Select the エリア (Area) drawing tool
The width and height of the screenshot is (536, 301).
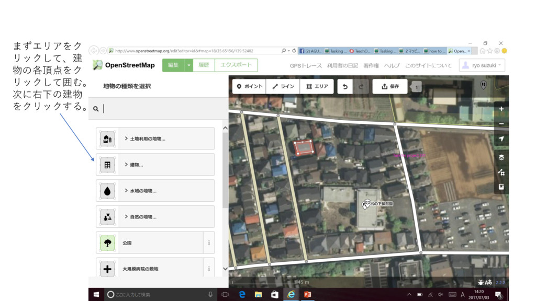click(x=317, y=86)
